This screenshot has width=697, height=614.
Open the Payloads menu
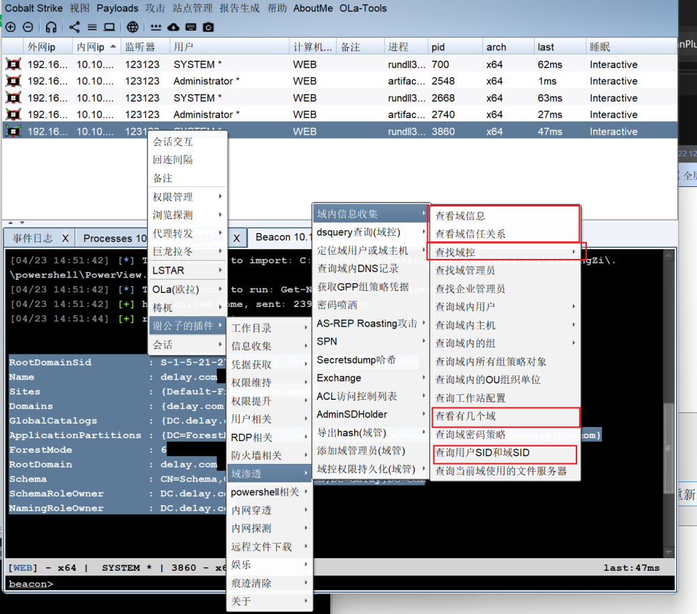click(x=117, y=8)
